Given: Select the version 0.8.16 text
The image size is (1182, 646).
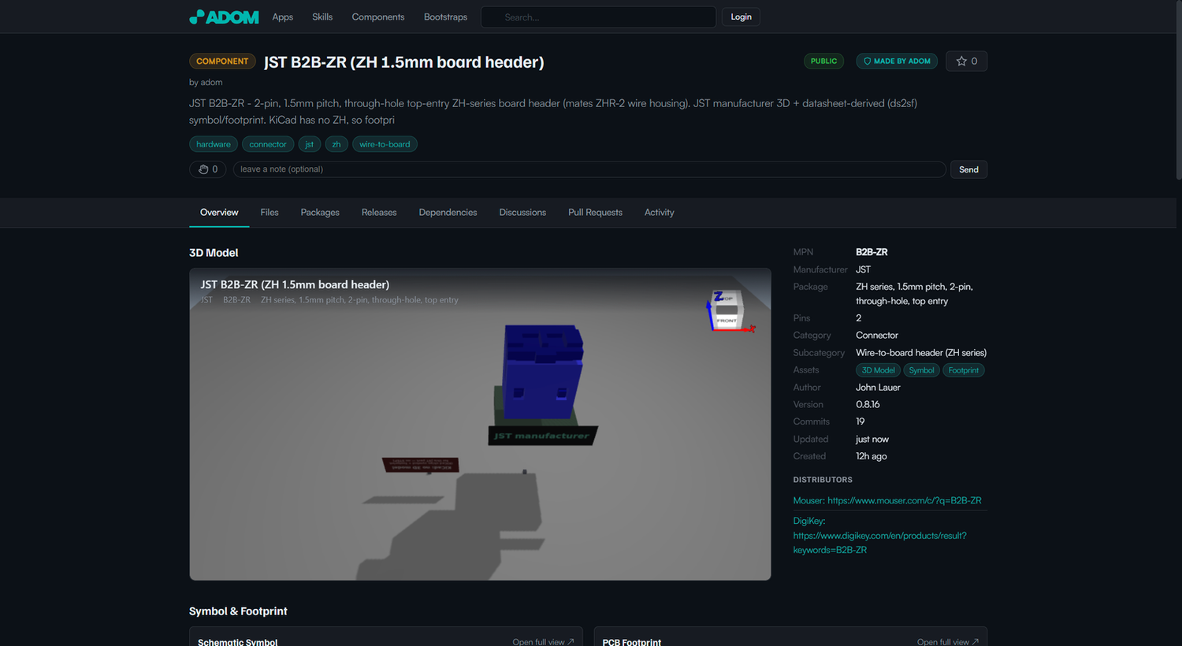Looking at the screenshot, I should 868,405.
